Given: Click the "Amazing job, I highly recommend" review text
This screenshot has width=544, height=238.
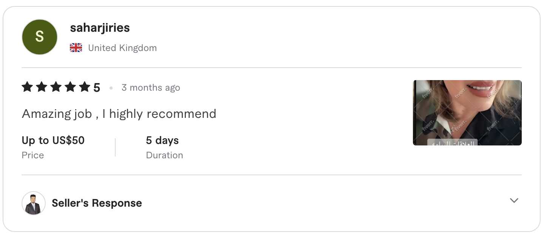Looking at the screenshot, I should 119,114.
